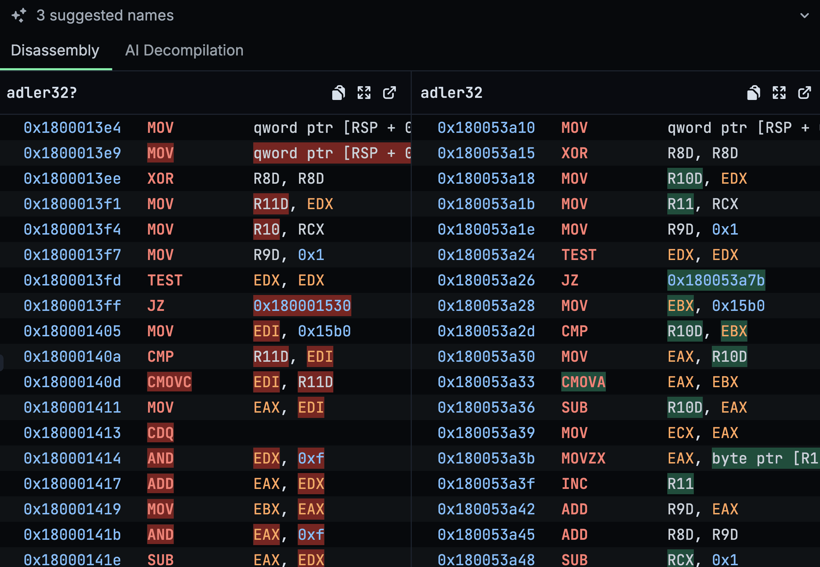Click address 0x180001419

(72, 509)
